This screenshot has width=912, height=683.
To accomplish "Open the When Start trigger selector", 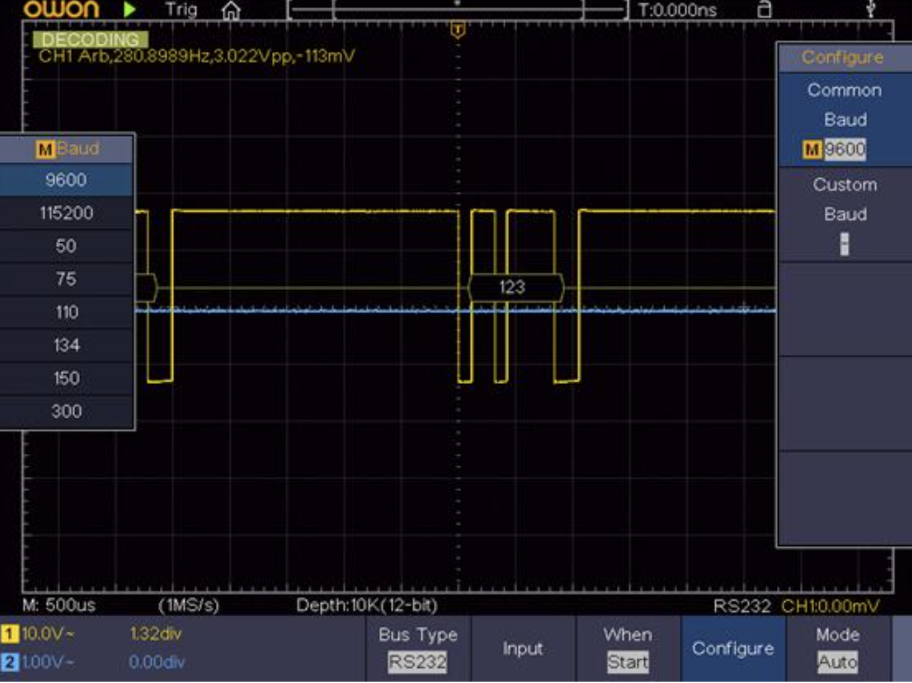I will [628, 648].
